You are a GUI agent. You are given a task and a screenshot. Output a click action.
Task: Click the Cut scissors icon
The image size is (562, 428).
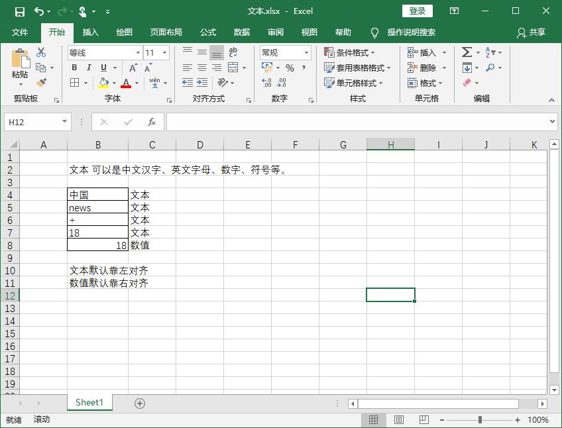[42, 52]
